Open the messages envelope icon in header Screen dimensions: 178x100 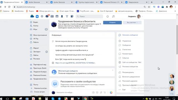47,16
